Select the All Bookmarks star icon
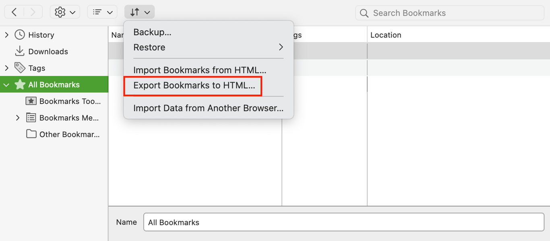 click(19, 85)
